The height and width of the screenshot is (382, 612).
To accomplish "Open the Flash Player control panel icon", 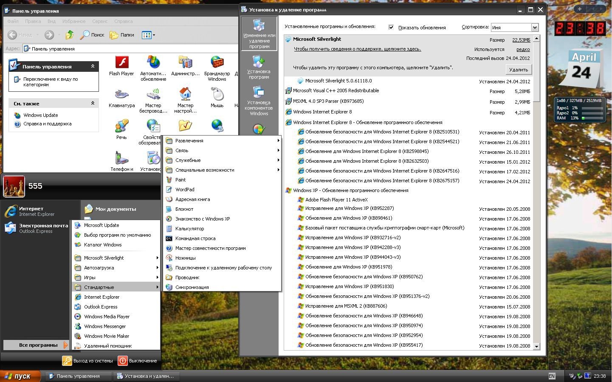I will point(121,66).
